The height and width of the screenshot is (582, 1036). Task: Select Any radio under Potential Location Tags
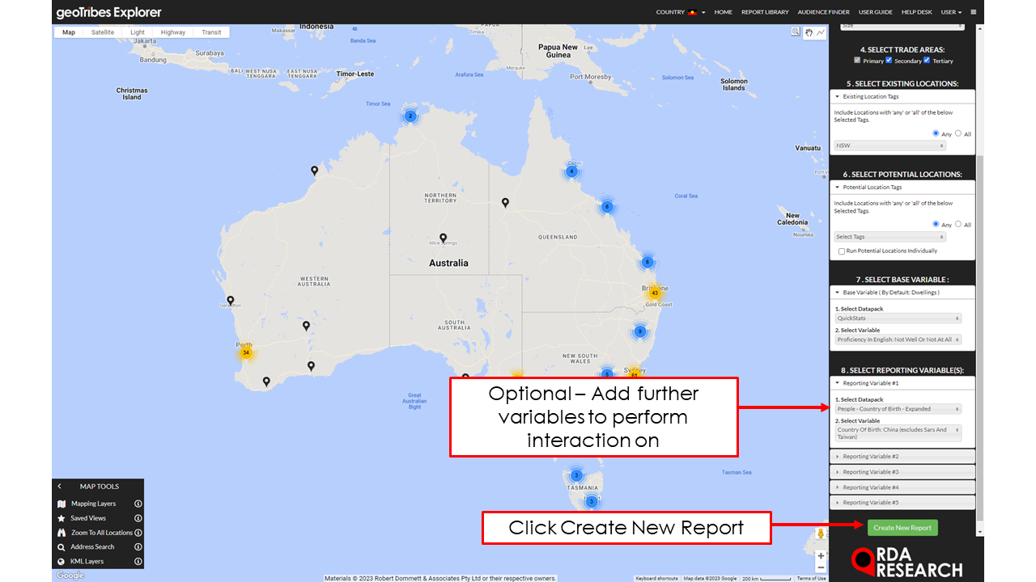pos(936,224)
